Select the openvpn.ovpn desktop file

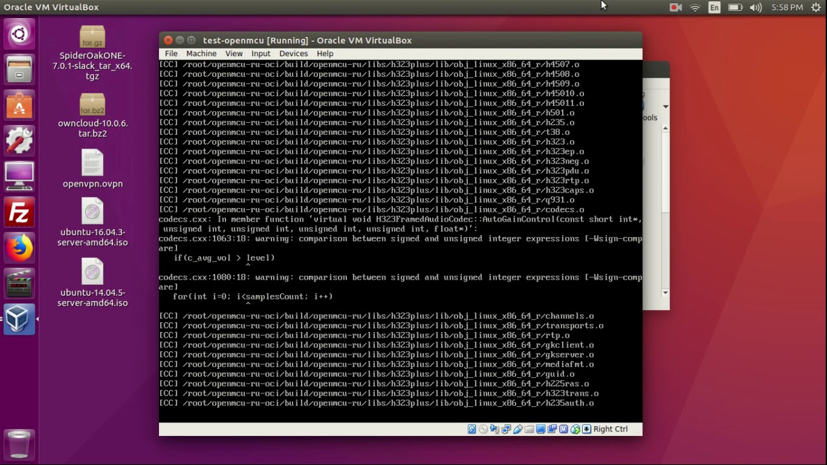[92, 169]
